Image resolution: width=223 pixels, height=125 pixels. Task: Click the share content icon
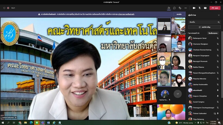[x=205, y=8]
